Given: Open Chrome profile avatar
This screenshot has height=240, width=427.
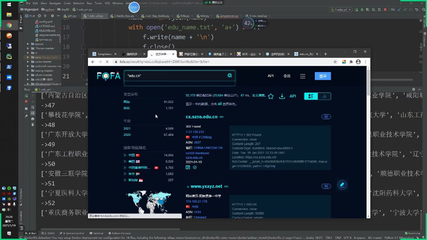Looking at the screenshot, I should tap(358, 62).
